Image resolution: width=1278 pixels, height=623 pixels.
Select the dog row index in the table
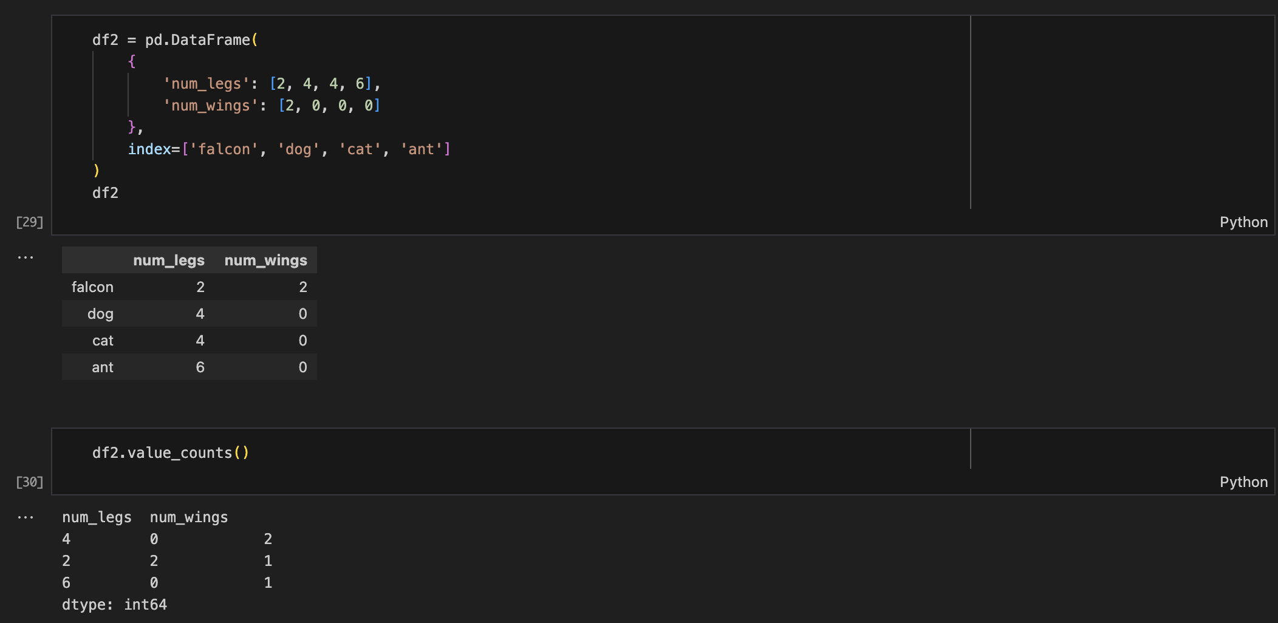pyautogui.click(x=100, y=314)
